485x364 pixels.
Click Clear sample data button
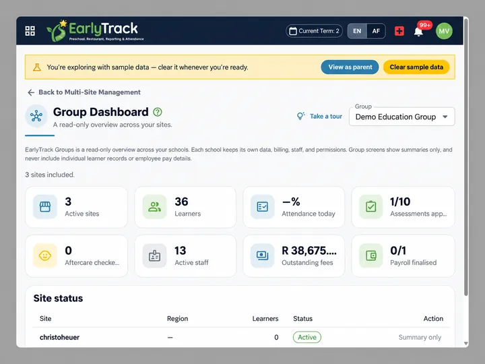[x=416, y=67]
